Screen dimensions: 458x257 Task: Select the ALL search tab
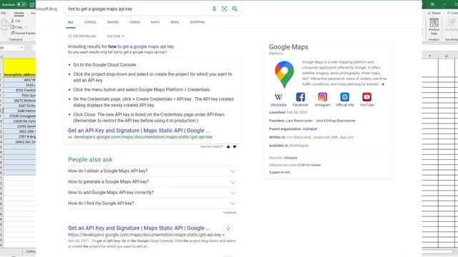coord(71,22)
